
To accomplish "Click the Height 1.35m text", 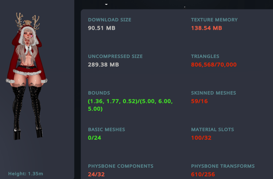I will click(25, 174).
